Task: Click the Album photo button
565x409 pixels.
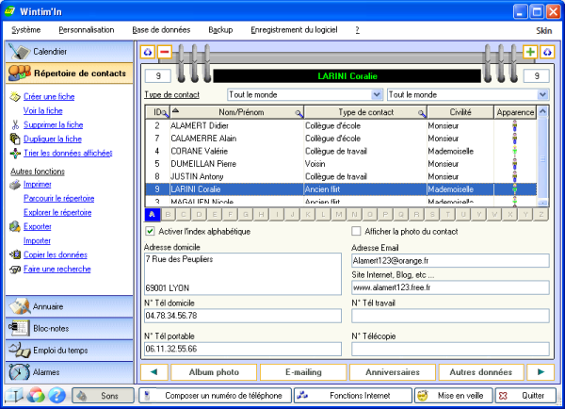Action: [x=214, y=372]
